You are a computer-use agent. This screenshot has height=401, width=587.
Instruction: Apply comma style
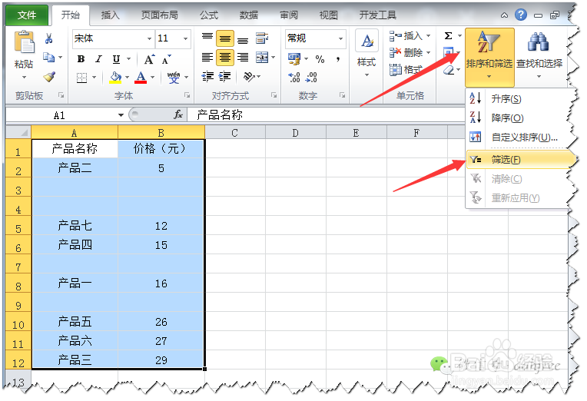tap(338, 59)
